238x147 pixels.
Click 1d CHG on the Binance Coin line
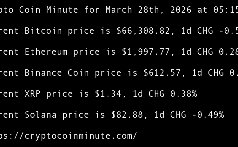(208, 73)
